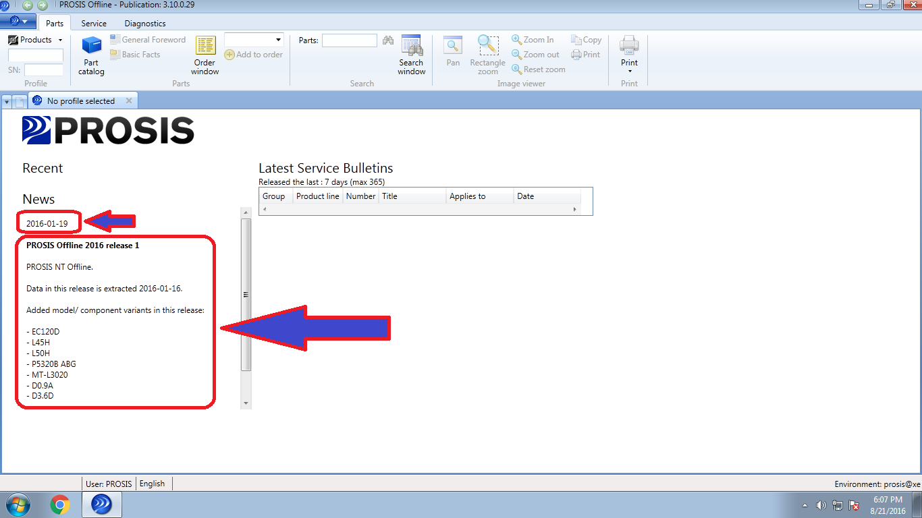Click Reset zoom

[x=539, y=69]
